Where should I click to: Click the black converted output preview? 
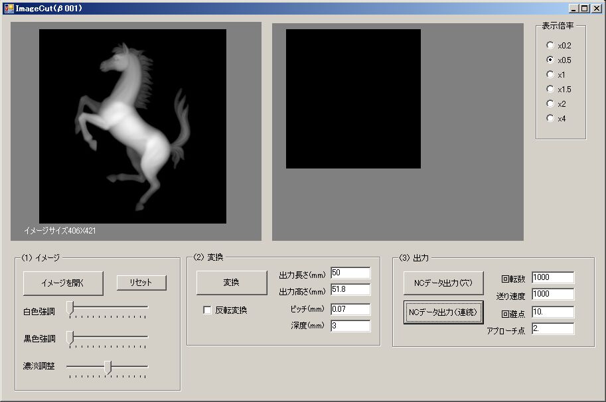tap(353, 98)
